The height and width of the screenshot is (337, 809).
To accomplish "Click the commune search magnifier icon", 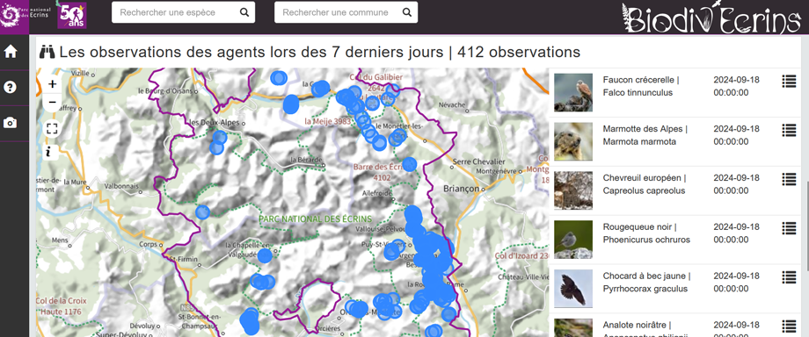I will (407, 12).
